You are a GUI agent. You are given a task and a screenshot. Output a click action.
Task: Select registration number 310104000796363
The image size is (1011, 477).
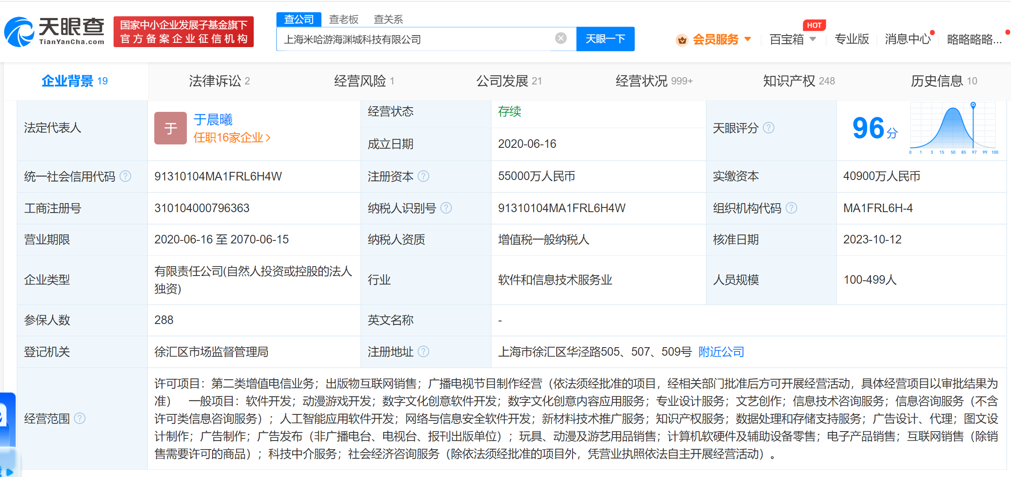[202, 208]
